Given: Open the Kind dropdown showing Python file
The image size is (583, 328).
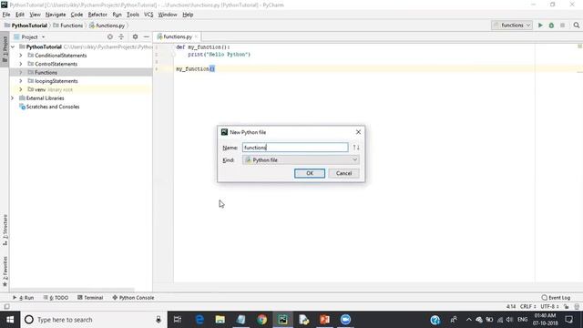Looking at the screenshot, I should [301, 160].
